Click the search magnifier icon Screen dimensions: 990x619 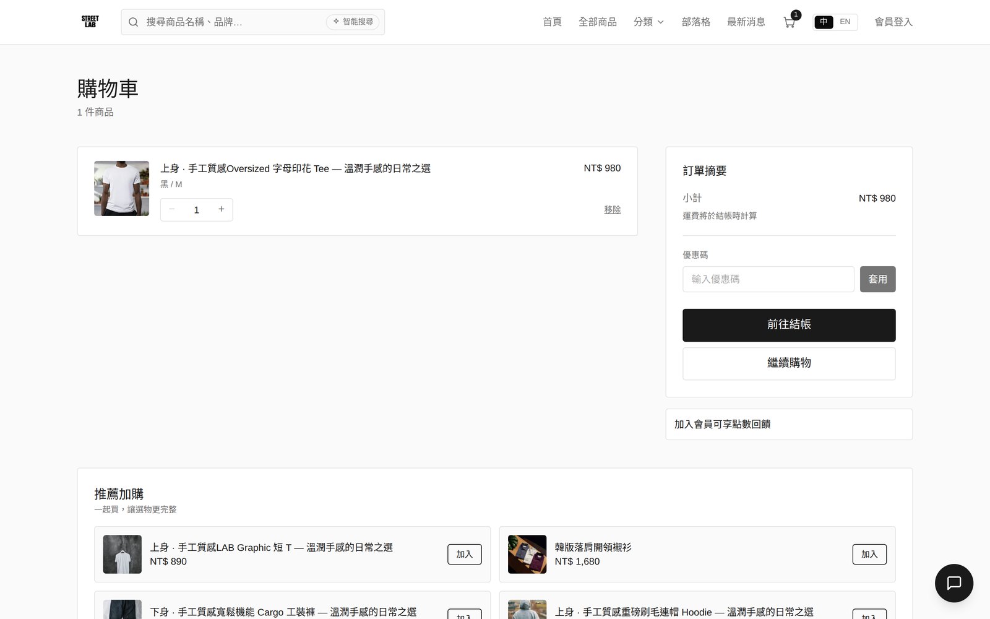[x=133, y=22]
